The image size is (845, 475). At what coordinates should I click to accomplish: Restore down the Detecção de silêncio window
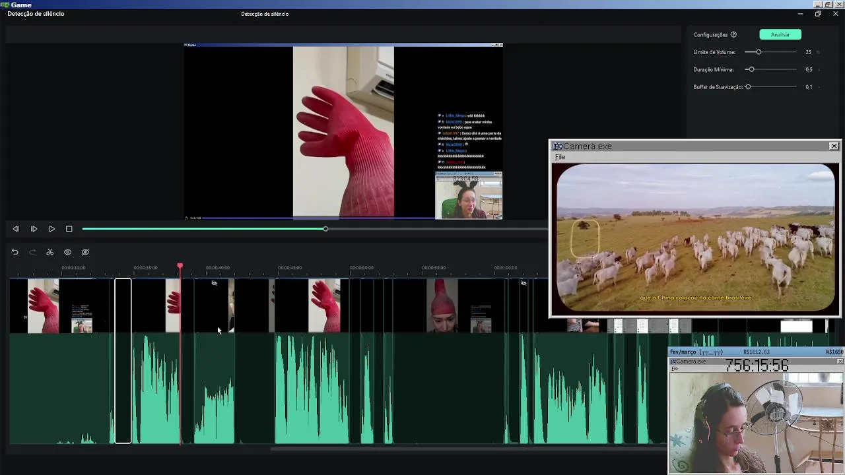pos(818,14)
